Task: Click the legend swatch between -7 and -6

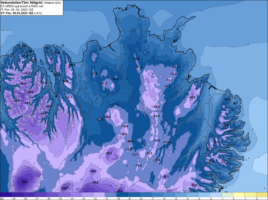Action: [157, 195]
